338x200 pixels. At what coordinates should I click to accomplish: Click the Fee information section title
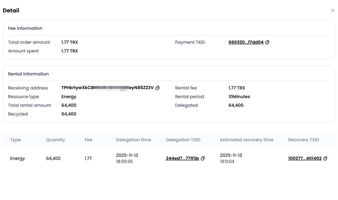click(x=25, y=28)
